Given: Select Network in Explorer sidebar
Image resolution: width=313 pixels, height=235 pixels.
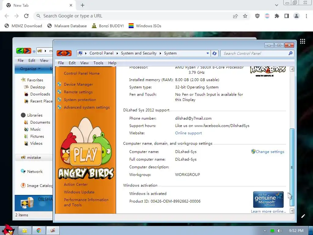Looking at the screenshot, I should 35,171.
